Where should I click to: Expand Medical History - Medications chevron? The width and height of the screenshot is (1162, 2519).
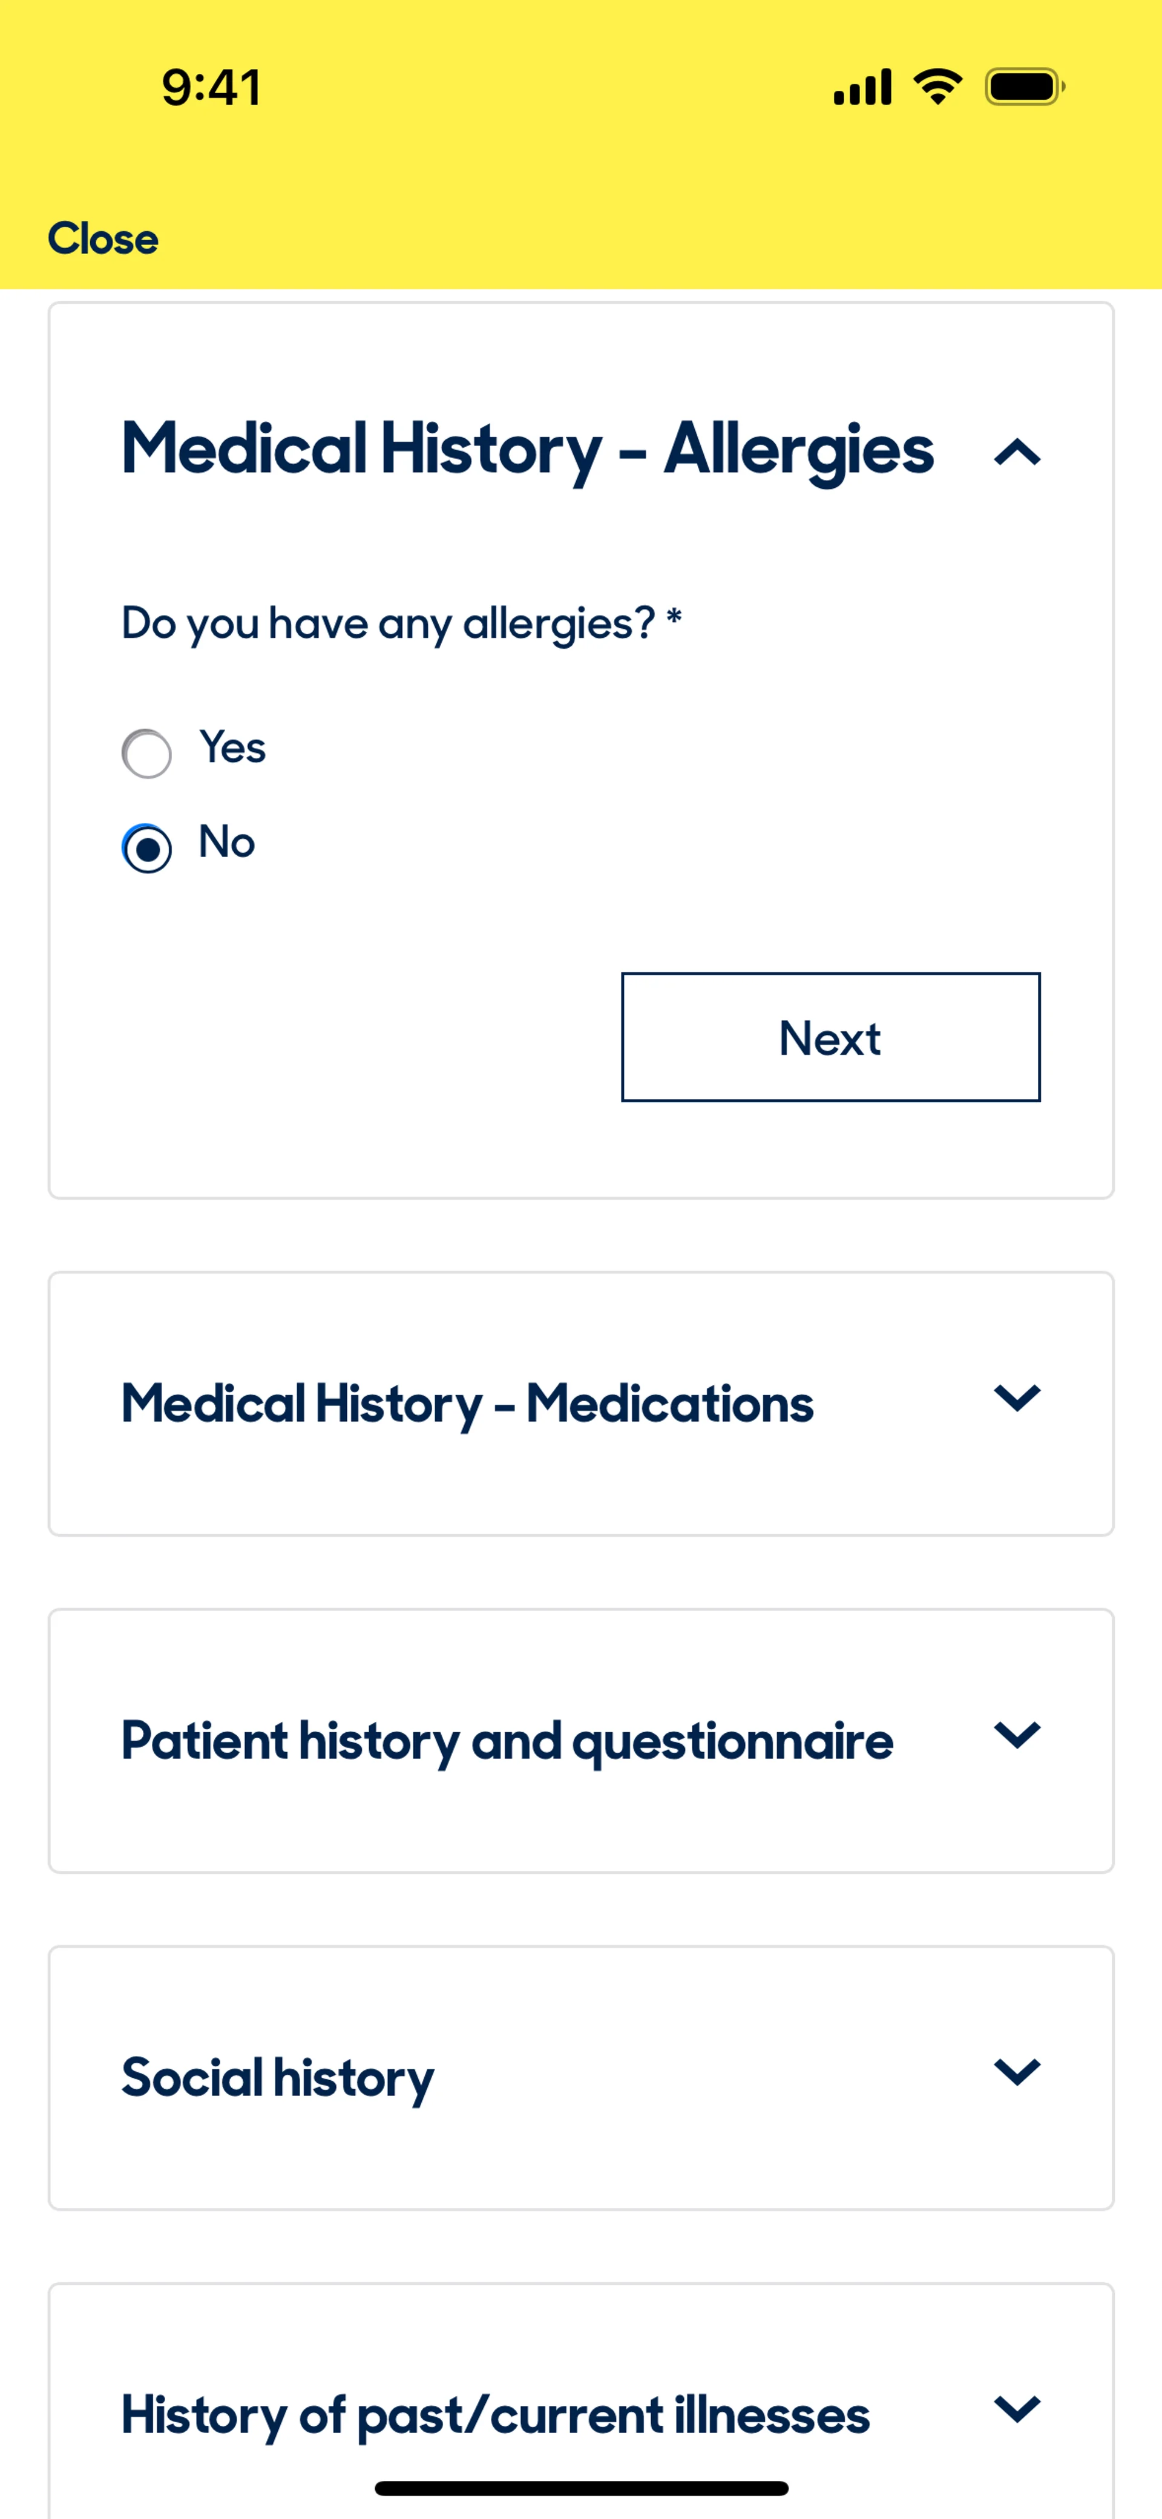pyautogui.click(x=1016, y=1397)
